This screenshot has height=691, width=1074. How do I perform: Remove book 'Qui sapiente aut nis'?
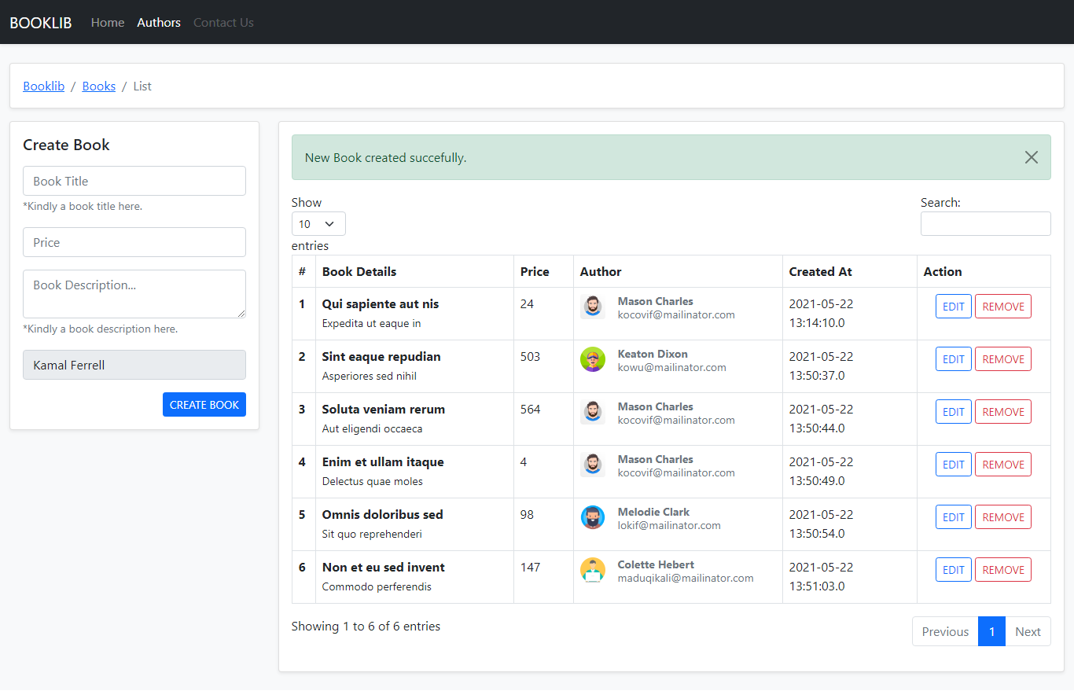(1003, 307)
